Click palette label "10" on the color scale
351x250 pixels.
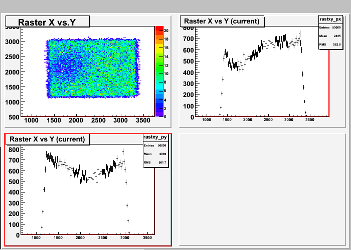(166, 73)
